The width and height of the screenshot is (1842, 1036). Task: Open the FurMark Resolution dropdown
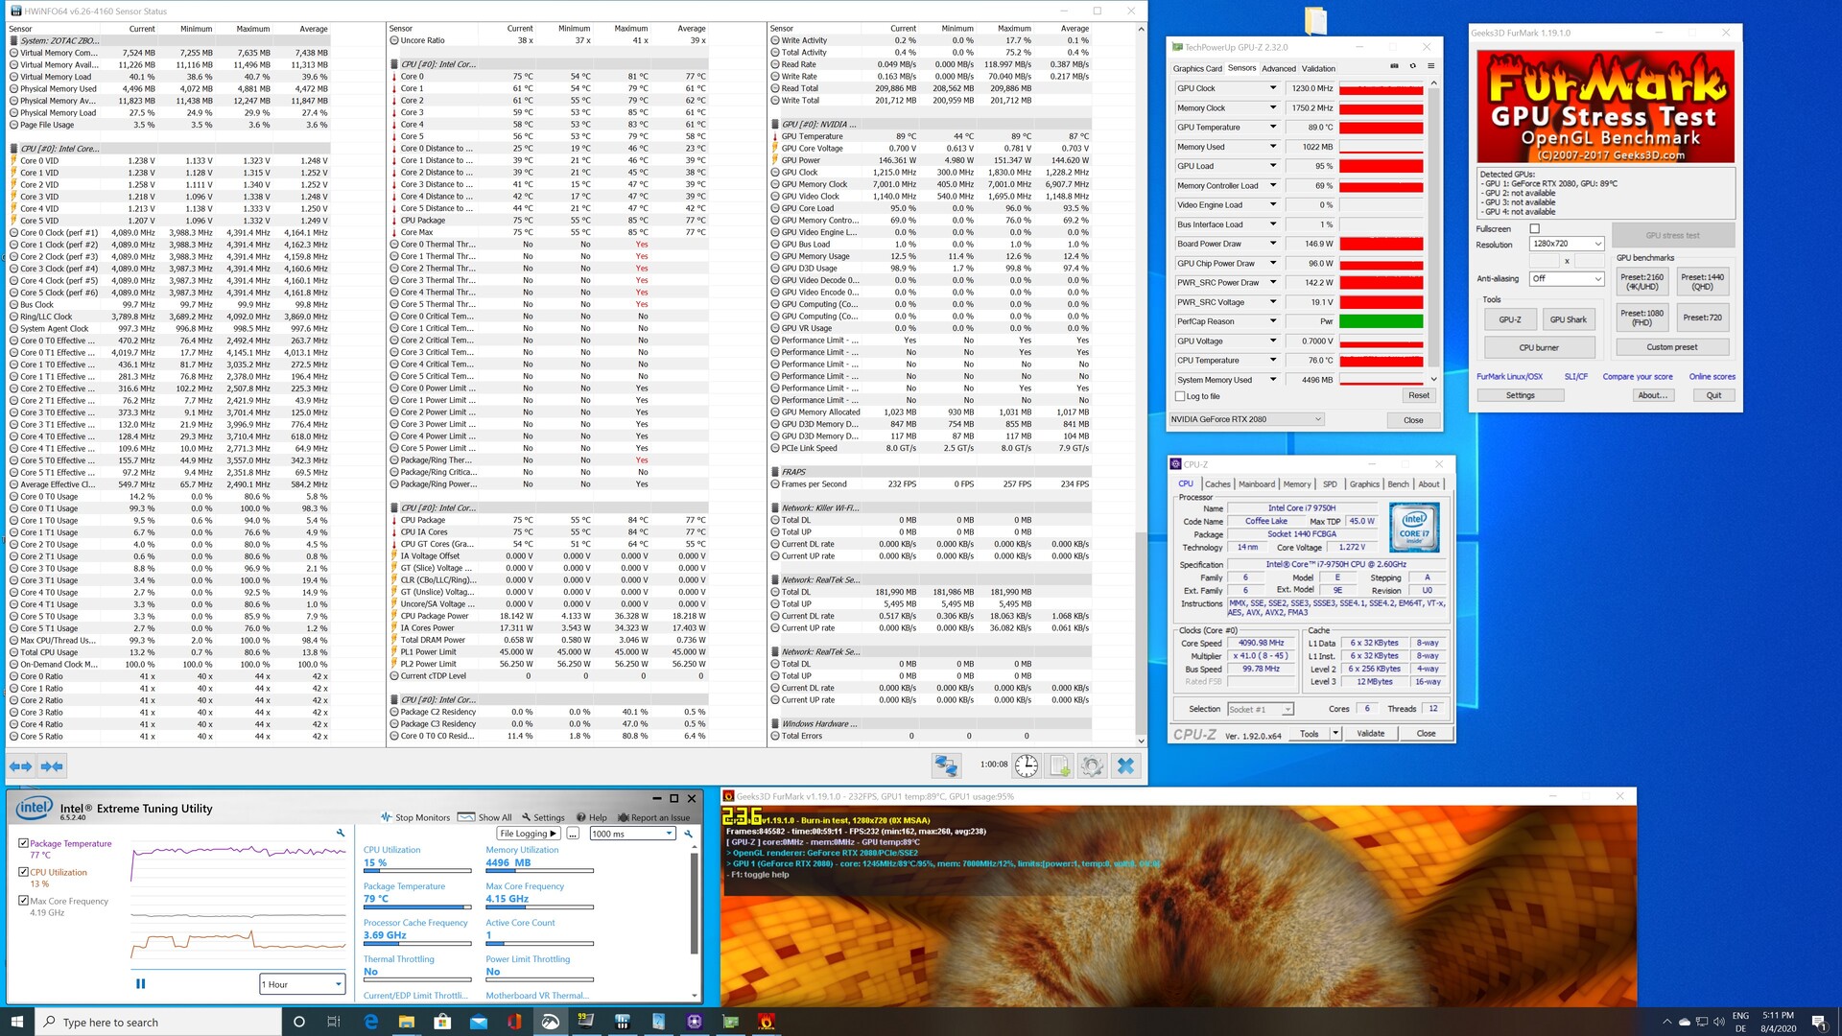[1567, 244]
